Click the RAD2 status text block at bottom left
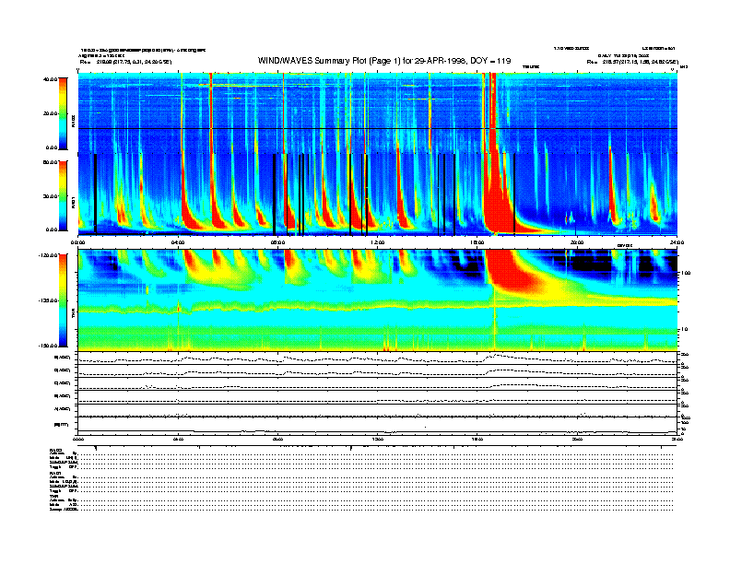730x564 pixels. 63,459
